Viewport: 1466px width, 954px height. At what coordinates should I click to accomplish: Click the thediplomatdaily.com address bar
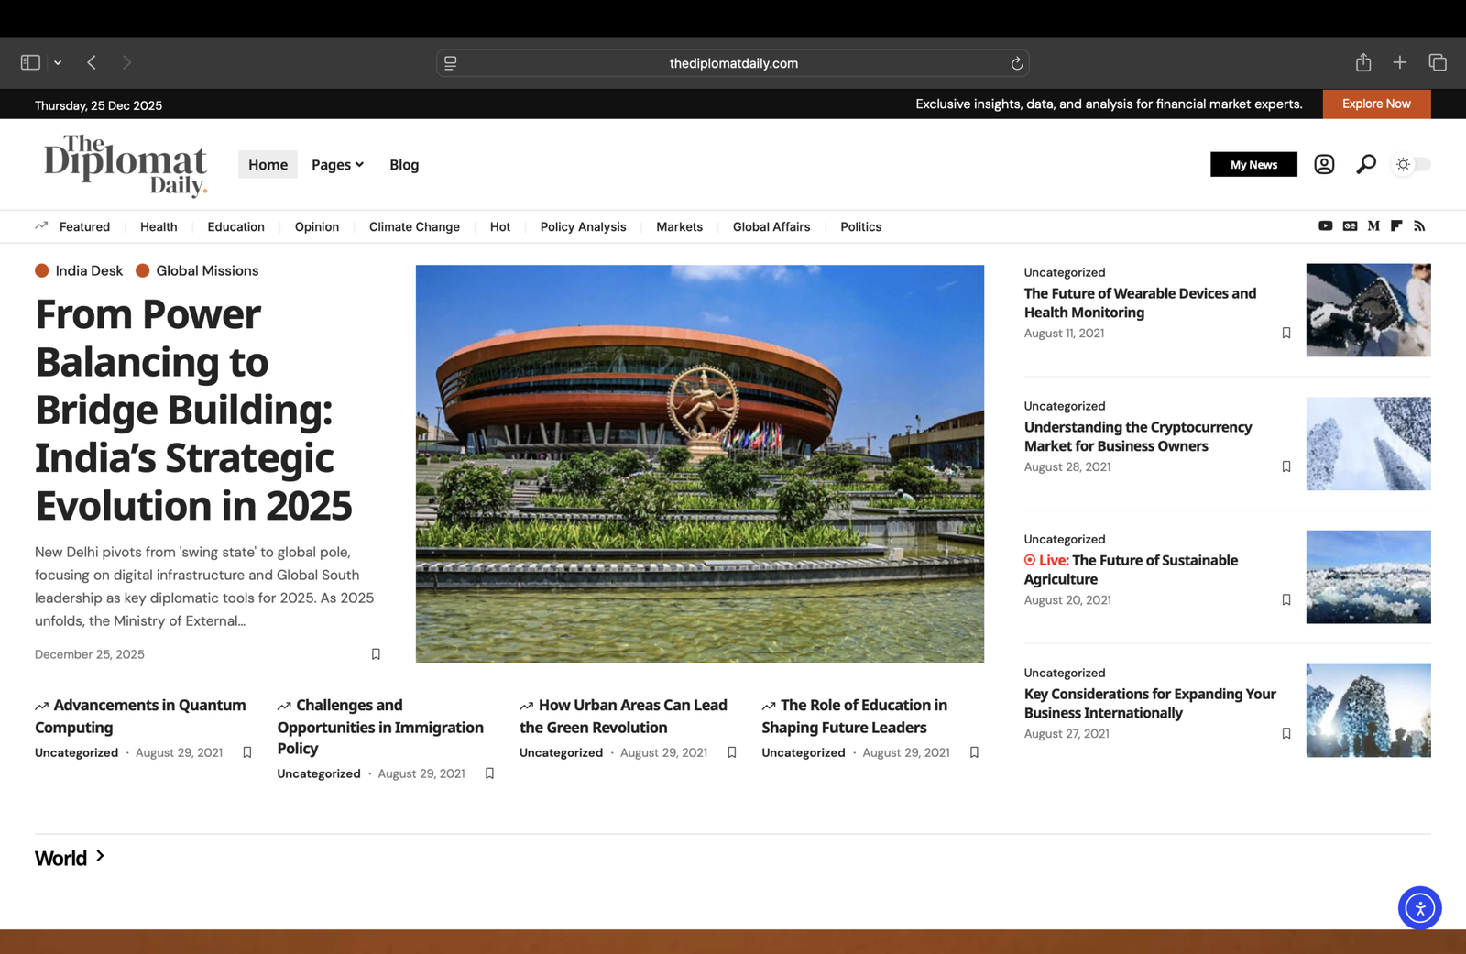click(x=733, y=62)
